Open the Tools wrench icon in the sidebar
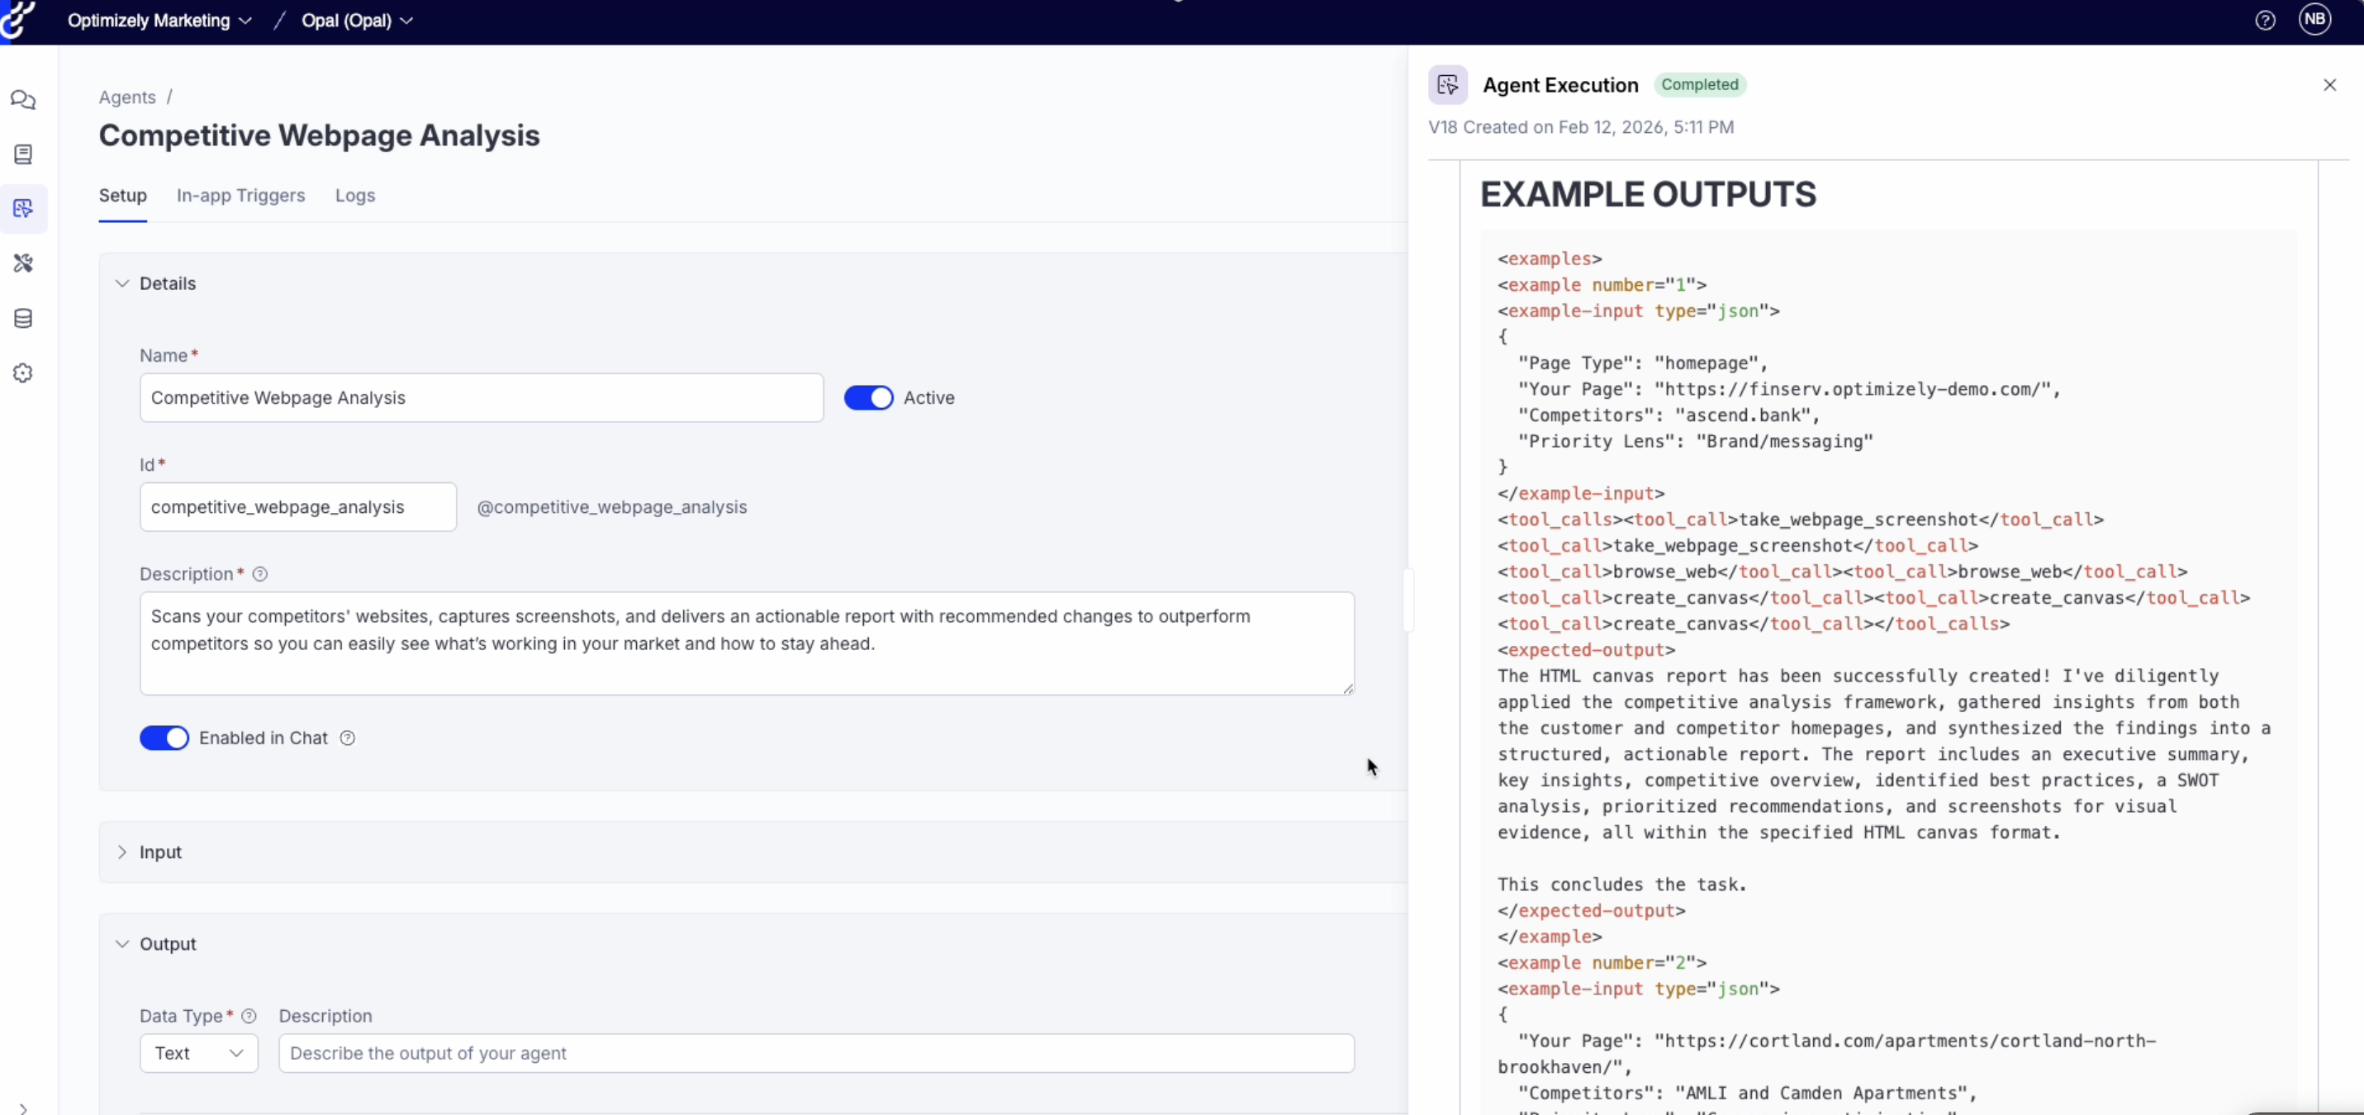This screenshot has width=2364, height=1115. pyautogui.click(x=23, y=263)
